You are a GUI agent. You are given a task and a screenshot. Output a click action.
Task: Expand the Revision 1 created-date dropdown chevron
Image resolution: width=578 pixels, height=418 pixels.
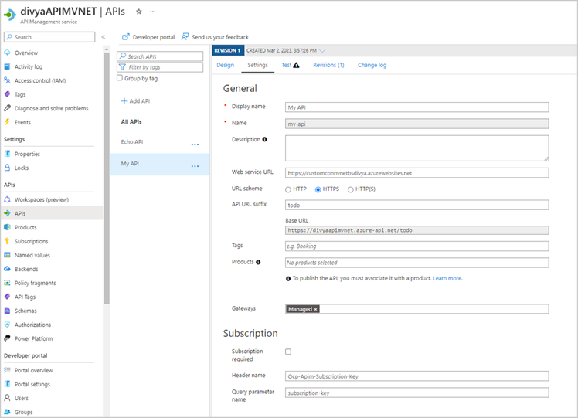[x=322, y=50]
